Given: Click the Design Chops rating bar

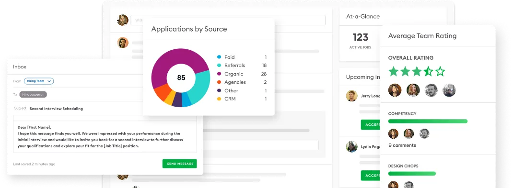Looking at the screenshot, I should pyautogui.click(x=412, y=173).
